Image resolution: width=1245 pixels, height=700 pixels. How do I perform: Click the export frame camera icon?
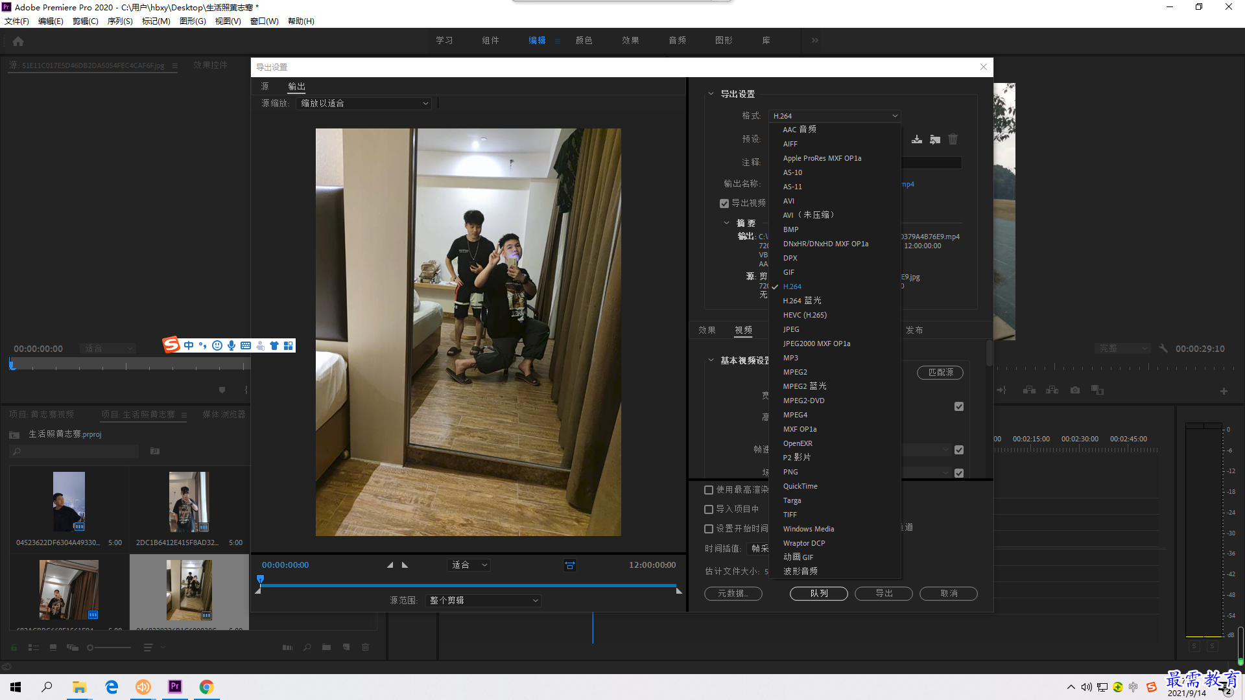[1075, 390]
